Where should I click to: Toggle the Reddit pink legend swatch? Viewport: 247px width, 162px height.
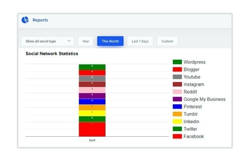(177, 92)
